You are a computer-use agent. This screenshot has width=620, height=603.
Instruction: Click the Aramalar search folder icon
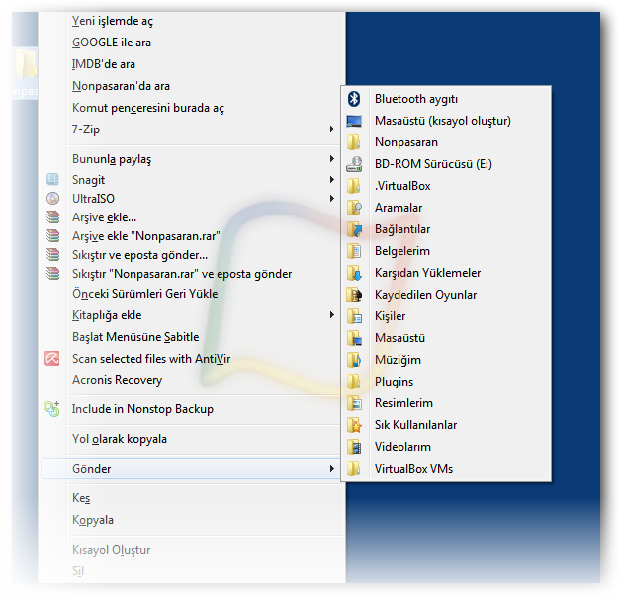click(x=354, y=208)
